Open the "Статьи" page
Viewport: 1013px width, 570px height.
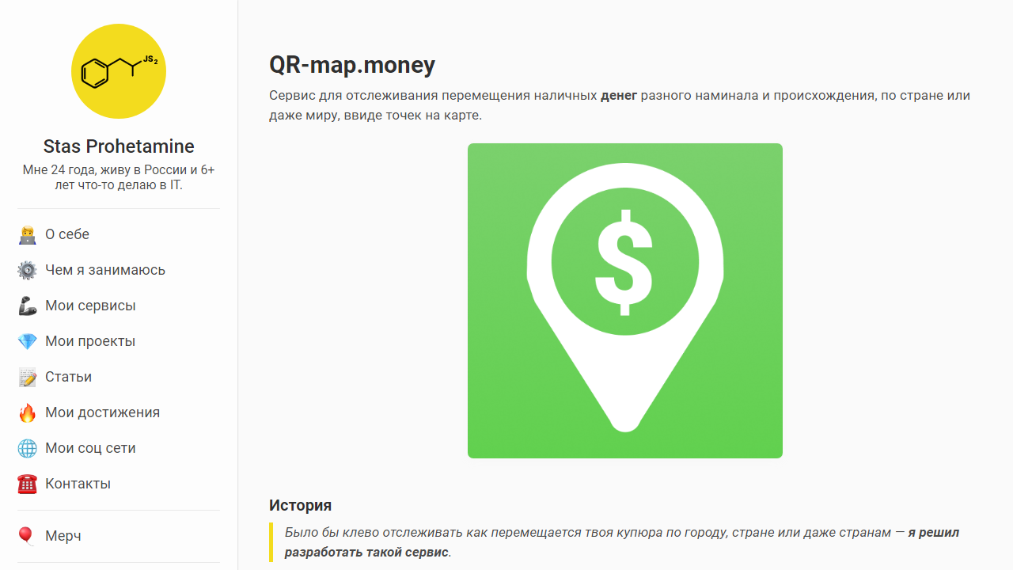(x=68, y=377)
